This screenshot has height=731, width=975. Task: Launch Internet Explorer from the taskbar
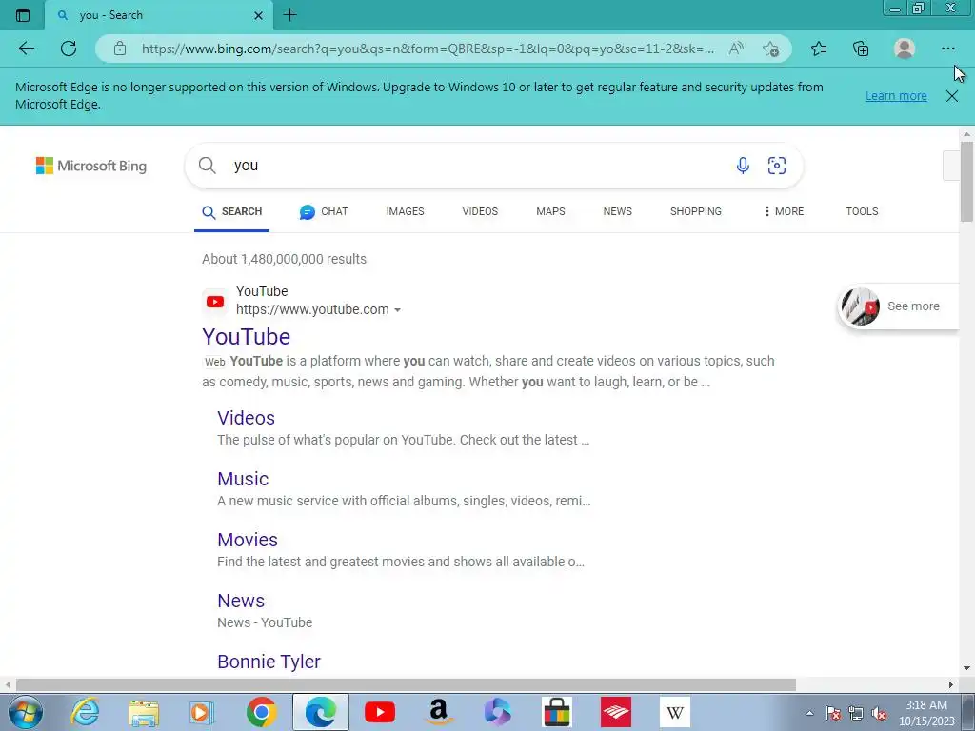point(85,712)
